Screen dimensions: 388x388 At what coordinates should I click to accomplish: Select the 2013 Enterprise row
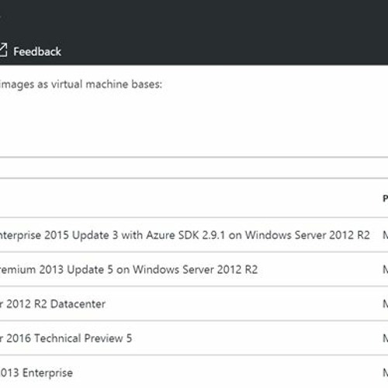(x=194, y=372)
